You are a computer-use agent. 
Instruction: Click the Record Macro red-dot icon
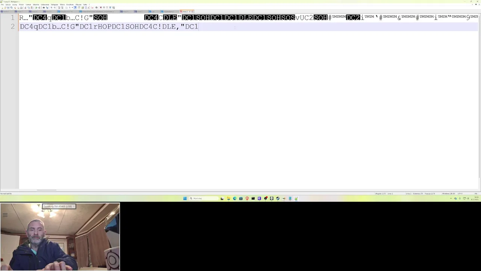[x=101, y=8]
